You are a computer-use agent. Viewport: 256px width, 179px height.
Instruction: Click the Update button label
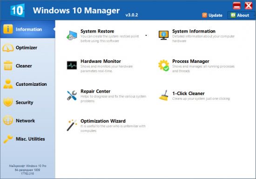coord(216,15)
